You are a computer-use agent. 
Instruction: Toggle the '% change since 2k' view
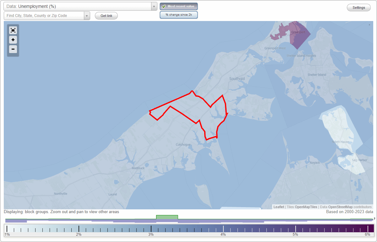pyautogui.click(x=179, y=14)
